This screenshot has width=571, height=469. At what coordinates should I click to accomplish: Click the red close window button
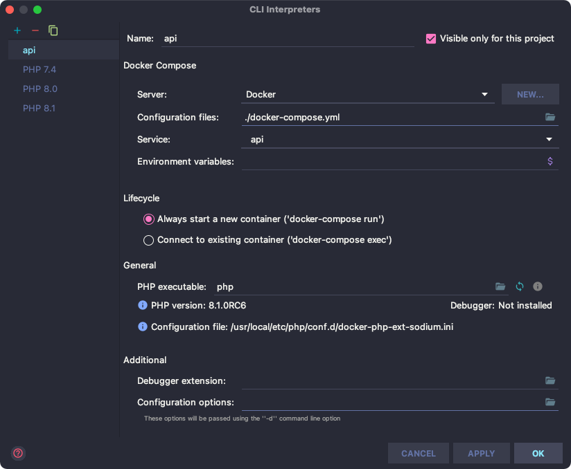coord(10,10)
